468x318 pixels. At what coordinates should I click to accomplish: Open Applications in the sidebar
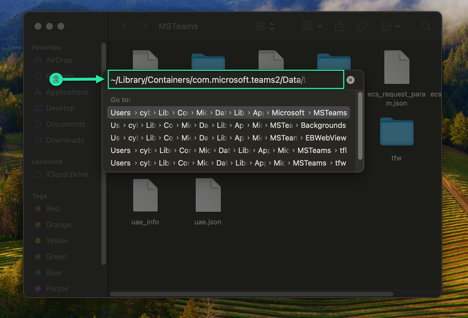(61, 92)
